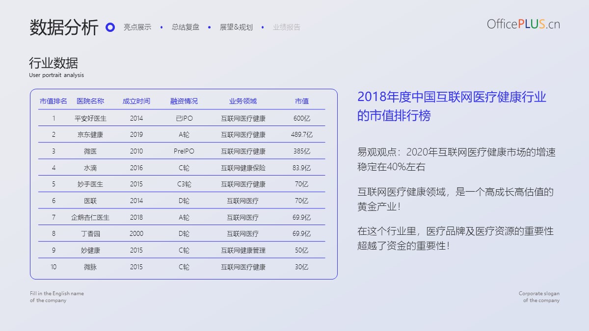Image resolution: width=589 pixels, height=331 pixels.
Task: Click the 市值排名 column header
Action: pos(54,101)
